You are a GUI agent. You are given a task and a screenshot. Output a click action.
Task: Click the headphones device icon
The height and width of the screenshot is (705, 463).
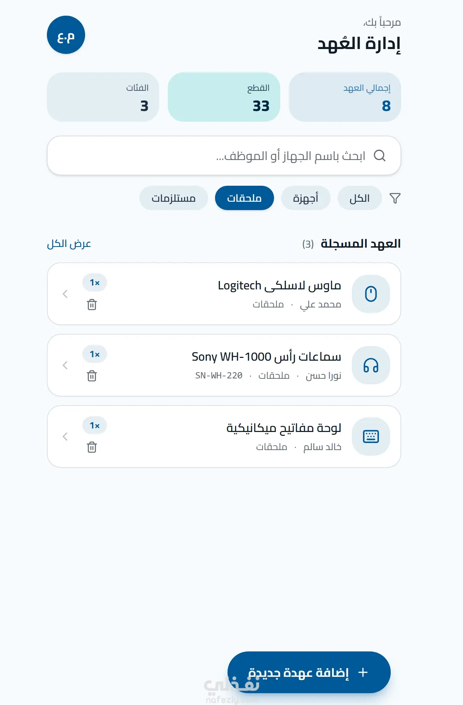coord(371,365)
